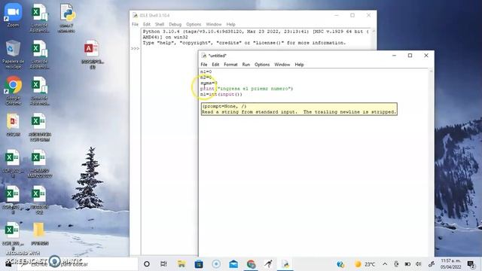This screenshot has height=271, width=482.
Task: Place cursor on line n2=0
Action: coord(206,77)
